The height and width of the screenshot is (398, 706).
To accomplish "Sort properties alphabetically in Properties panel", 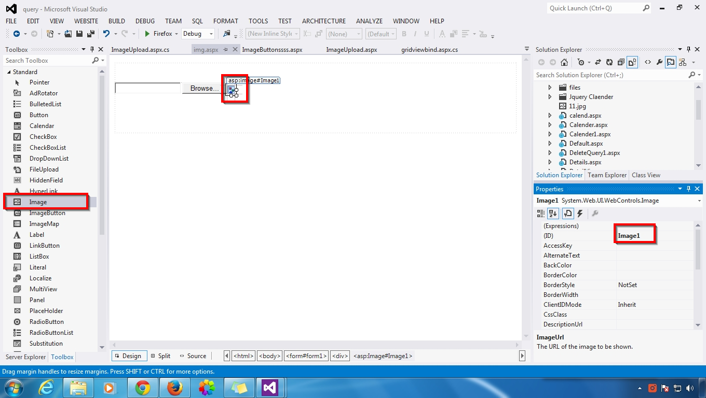I will tap(553, 213).
